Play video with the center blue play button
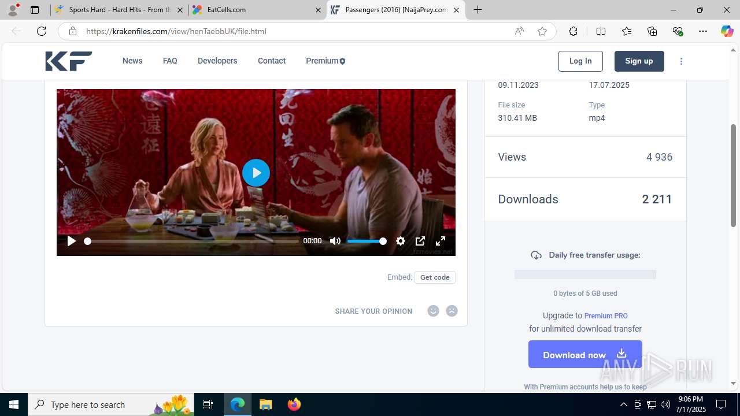The width and height of the screenshot is (740, 416). (x=256, y=173)
